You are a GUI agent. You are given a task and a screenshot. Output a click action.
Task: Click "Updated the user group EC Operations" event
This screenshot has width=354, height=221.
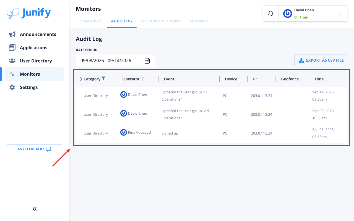(x=185, y=96)
